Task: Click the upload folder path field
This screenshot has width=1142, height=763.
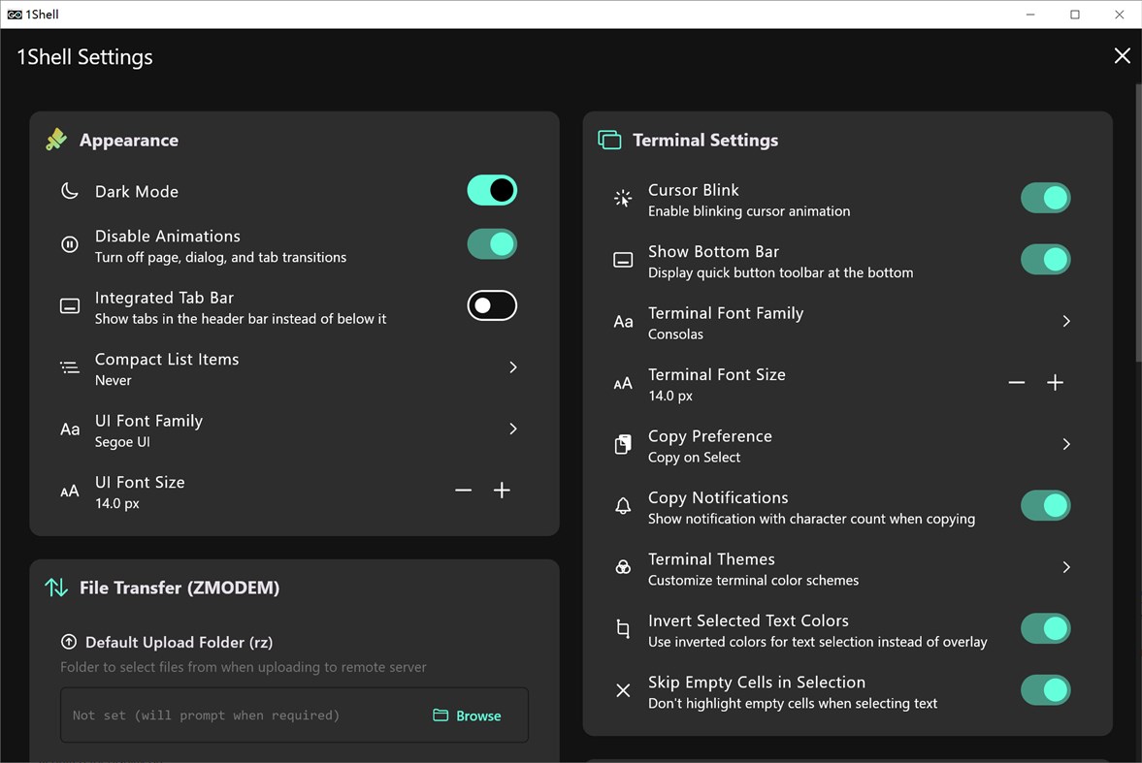Action: pos(294,715)
